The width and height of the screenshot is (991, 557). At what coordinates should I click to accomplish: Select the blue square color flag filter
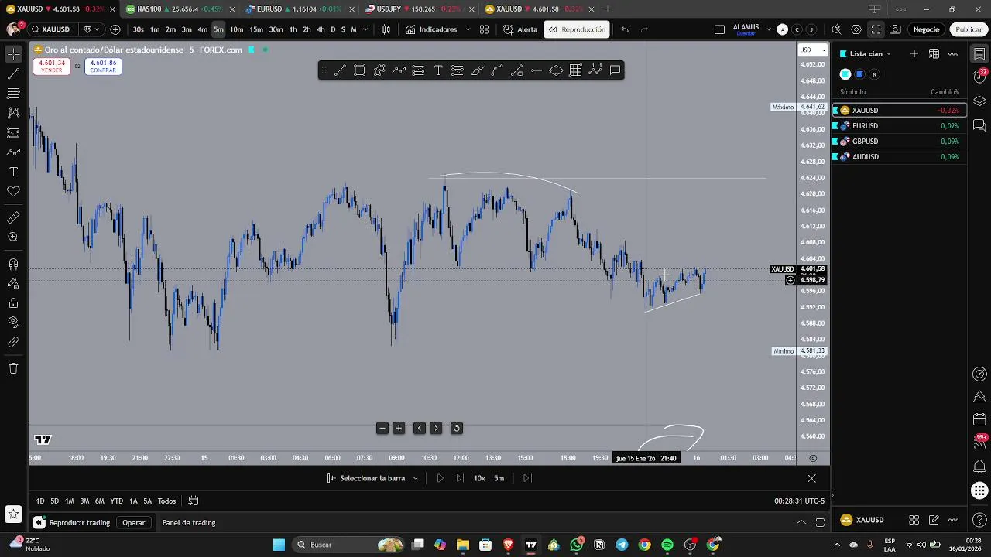tap(859, 74)
